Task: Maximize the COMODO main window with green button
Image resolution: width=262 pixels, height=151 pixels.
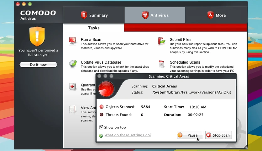Action: point(30,4)
